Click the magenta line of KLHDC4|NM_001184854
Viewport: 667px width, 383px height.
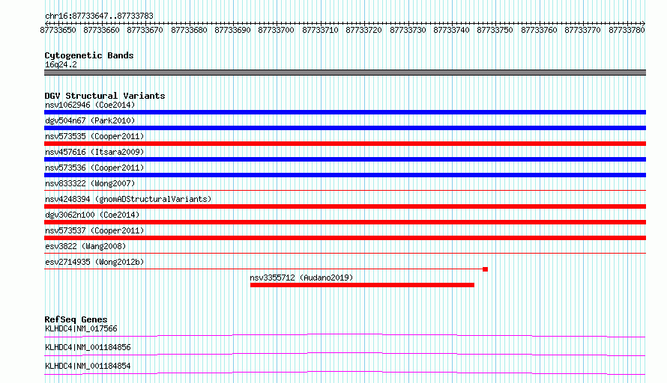point(345,373)
